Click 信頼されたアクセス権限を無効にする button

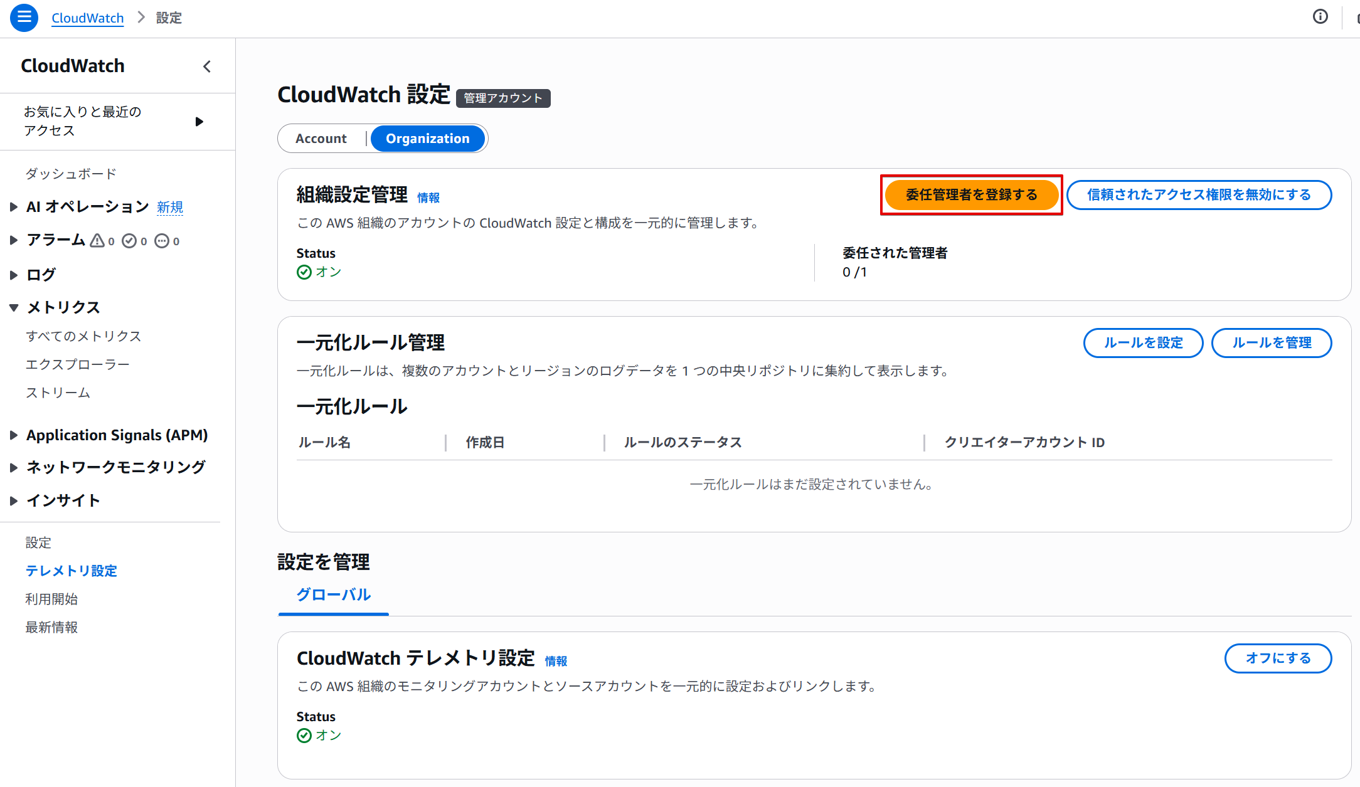(x=1199, y=195)
